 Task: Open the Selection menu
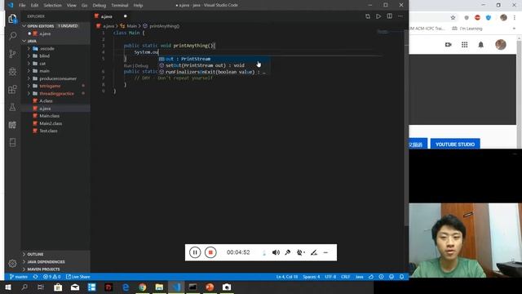[52, 6]
